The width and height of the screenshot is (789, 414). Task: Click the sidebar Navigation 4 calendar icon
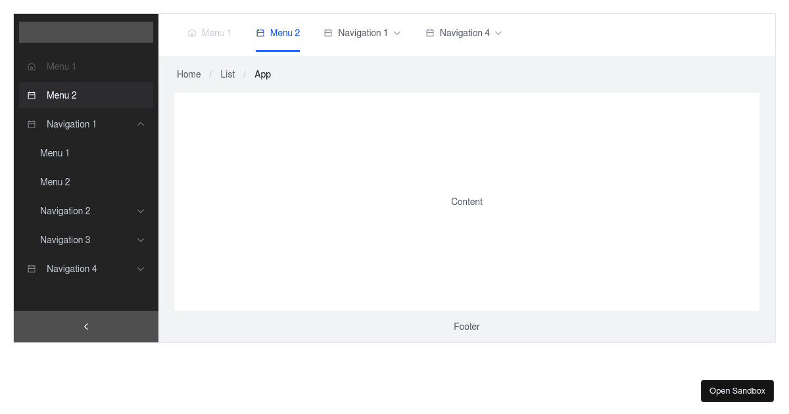click(x=32, y=269)
